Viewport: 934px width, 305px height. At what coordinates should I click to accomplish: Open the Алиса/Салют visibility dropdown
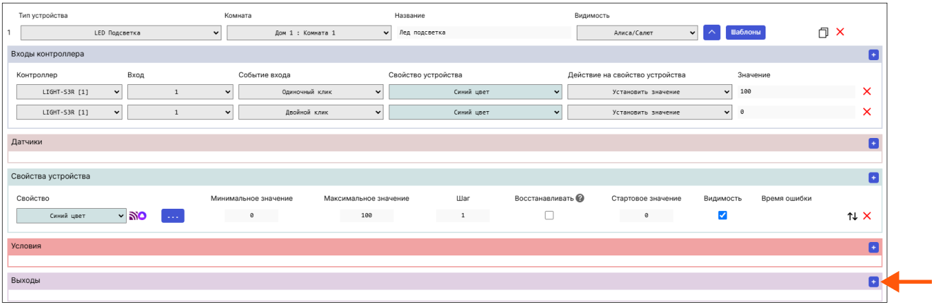pos(637,33)
